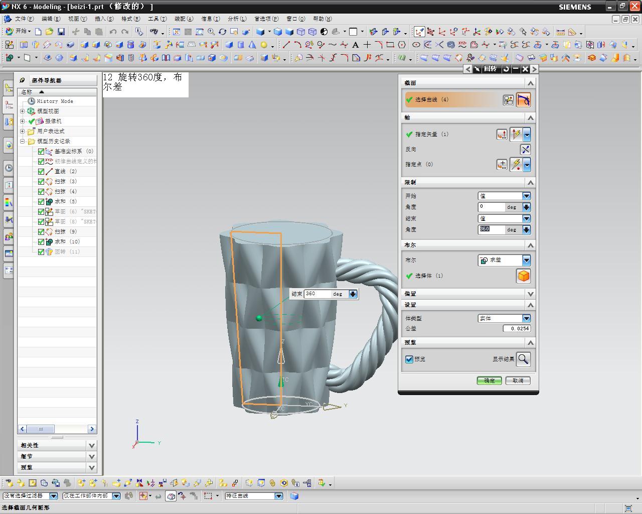Click the Rectangle curve icon

click(x=390, y=45)
